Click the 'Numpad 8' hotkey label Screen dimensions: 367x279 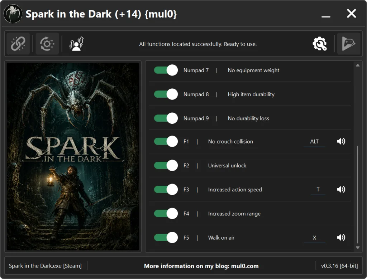[196, 94]
